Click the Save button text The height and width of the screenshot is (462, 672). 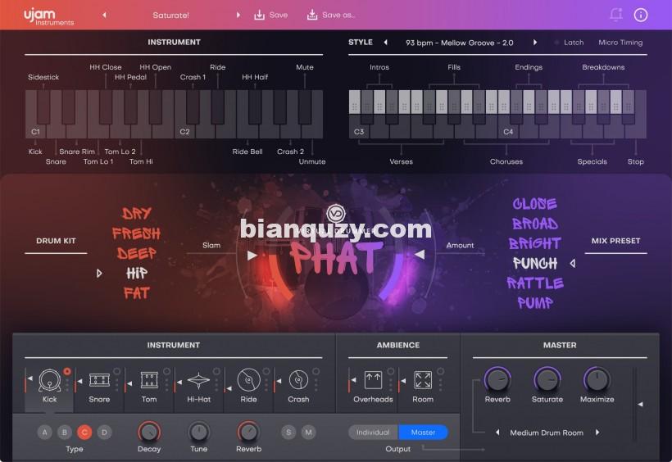(279, 15)
